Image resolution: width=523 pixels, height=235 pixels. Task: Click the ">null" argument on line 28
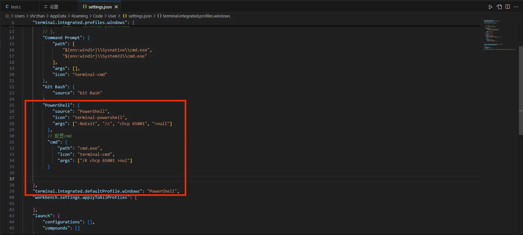click(161, 124)
